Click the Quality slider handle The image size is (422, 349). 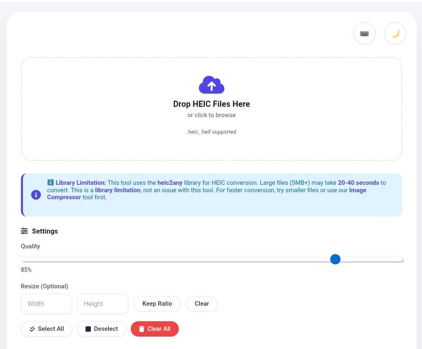(x=335, y=259)
